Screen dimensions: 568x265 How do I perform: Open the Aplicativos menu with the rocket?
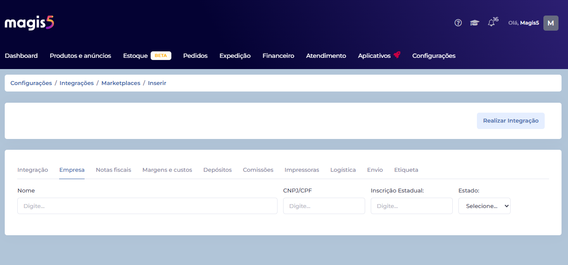[379, 56]
